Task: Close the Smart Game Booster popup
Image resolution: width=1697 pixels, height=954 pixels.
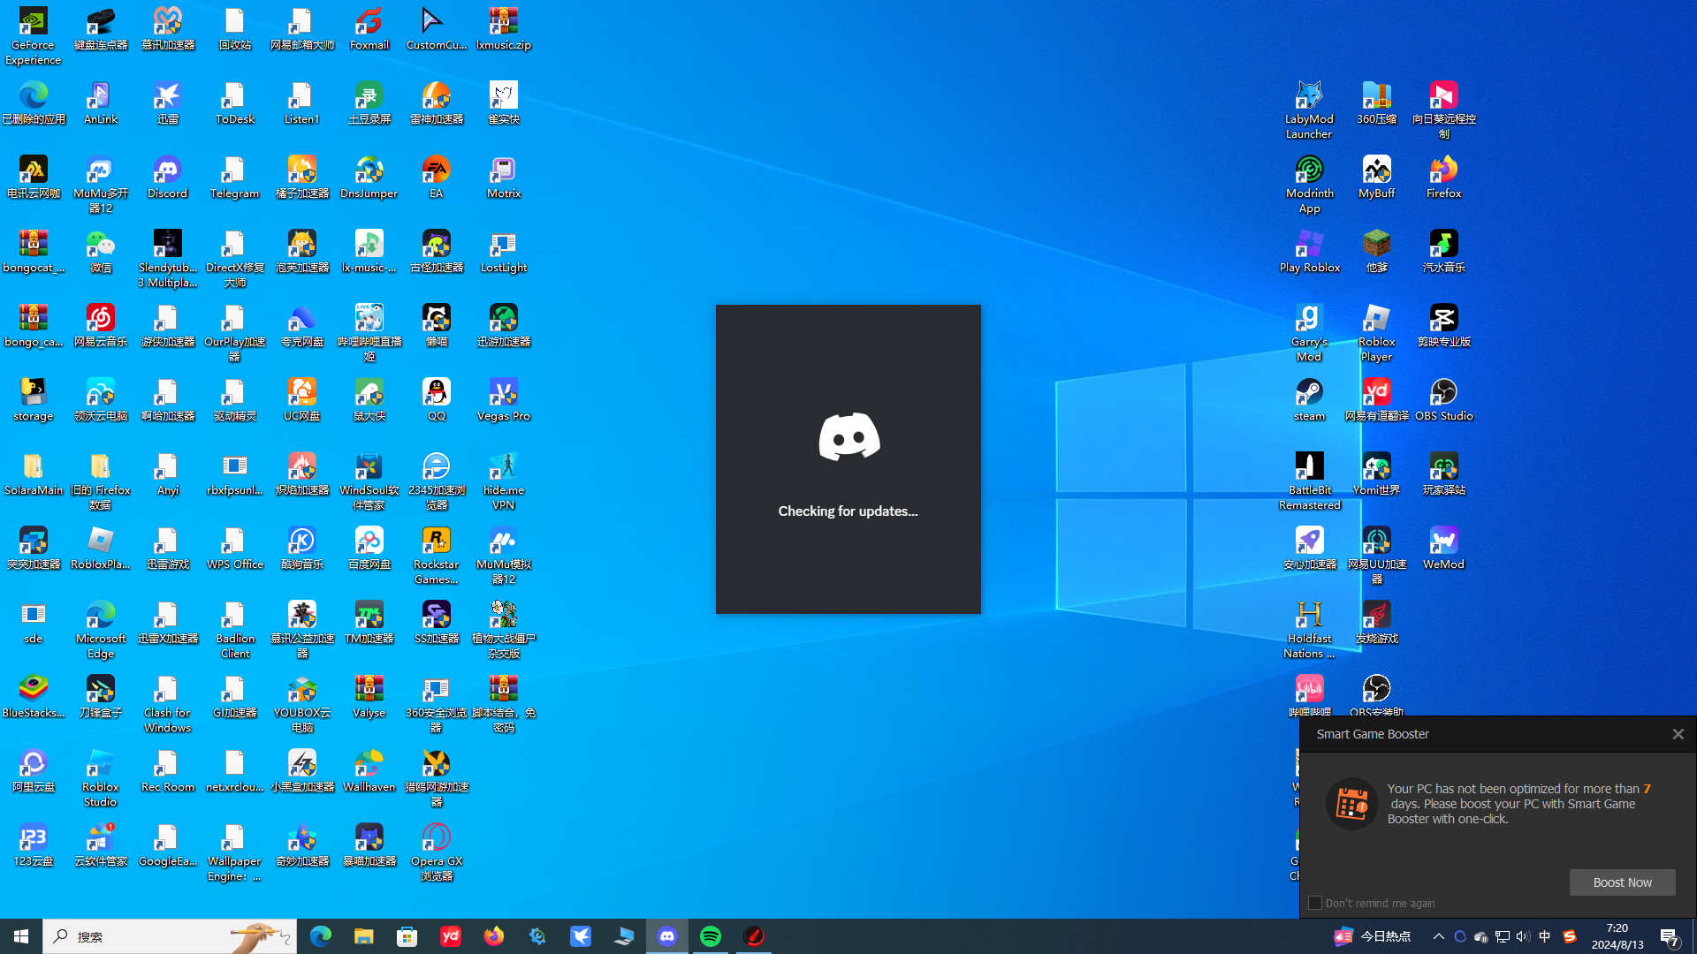Action: point(1678,734)
